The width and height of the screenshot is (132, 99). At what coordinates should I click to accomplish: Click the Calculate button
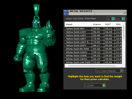pyautogui.click(x=95, y=85)
